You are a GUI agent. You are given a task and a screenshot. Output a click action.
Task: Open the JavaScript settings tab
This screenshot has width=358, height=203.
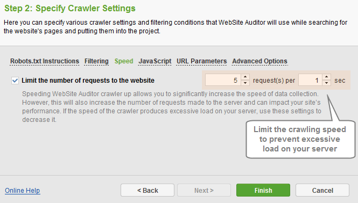pos(155,61)
